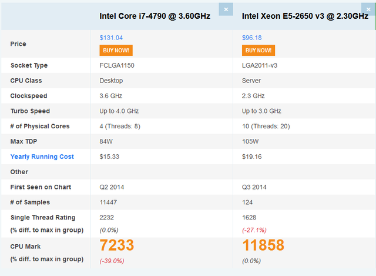Image resolution: width=376 pixels, height=276 pixels.
Task: Click the 11858 CPU Mark score
Action: [263, 245]
